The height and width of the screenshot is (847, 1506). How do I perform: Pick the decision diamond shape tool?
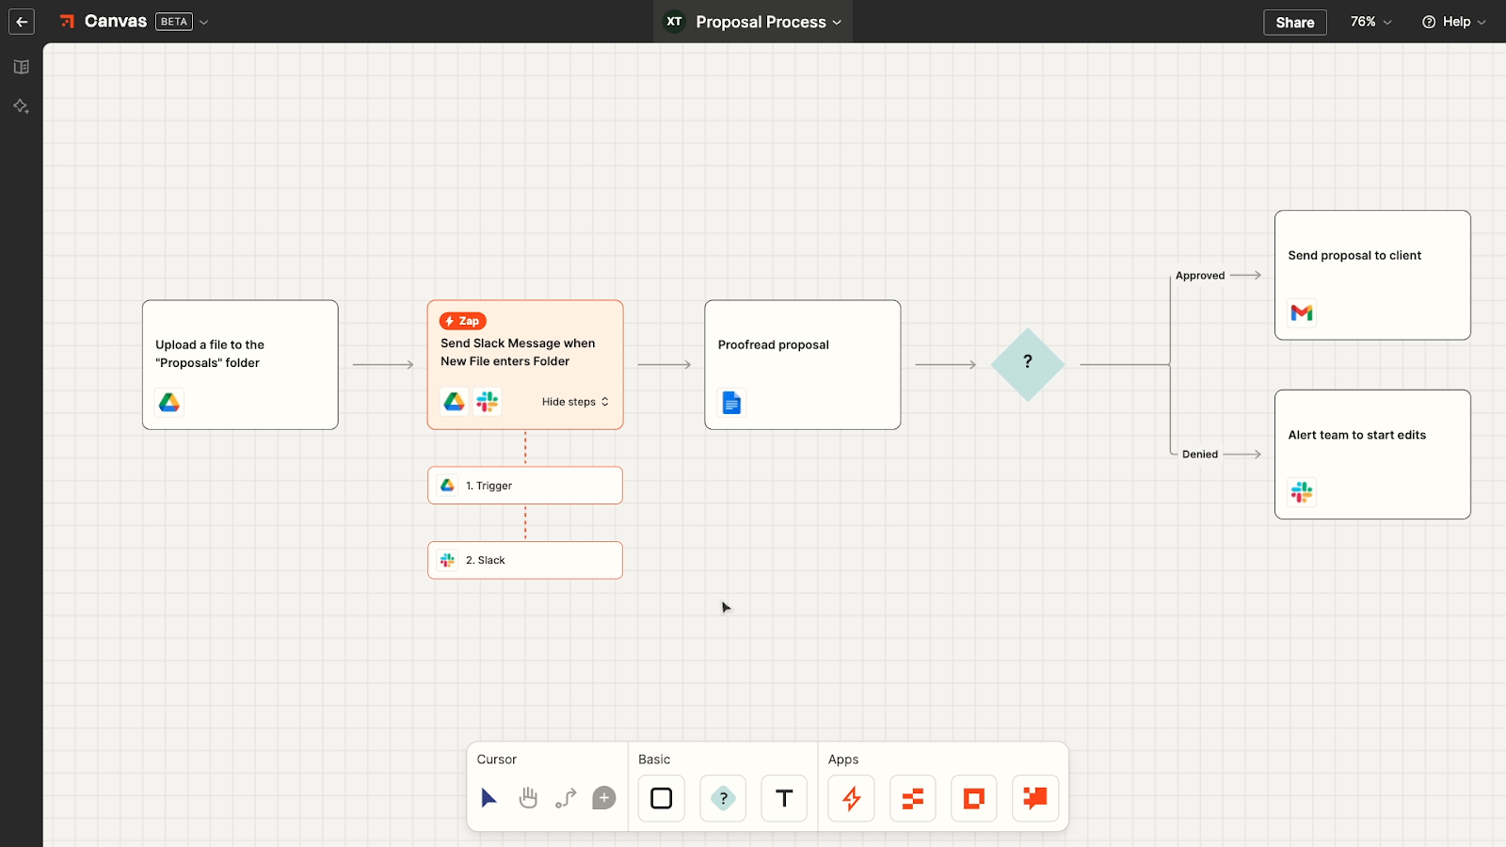(x=722, y=798)
